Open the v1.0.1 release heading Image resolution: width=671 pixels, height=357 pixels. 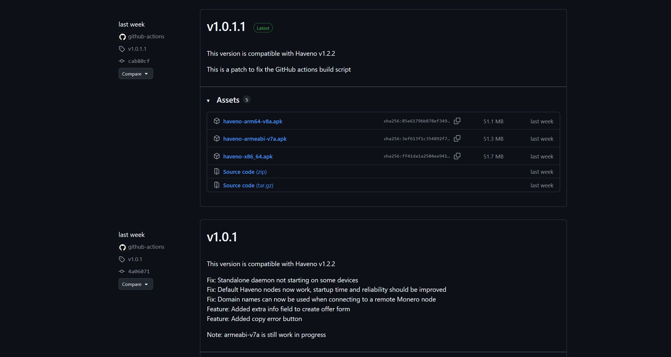222,237
